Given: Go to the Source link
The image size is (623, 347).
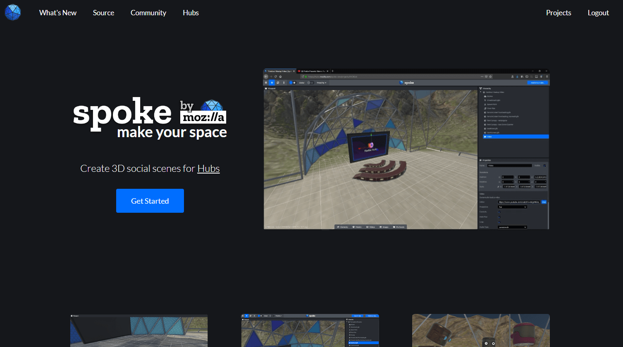Looking at the screenshot, I should 103,13.
